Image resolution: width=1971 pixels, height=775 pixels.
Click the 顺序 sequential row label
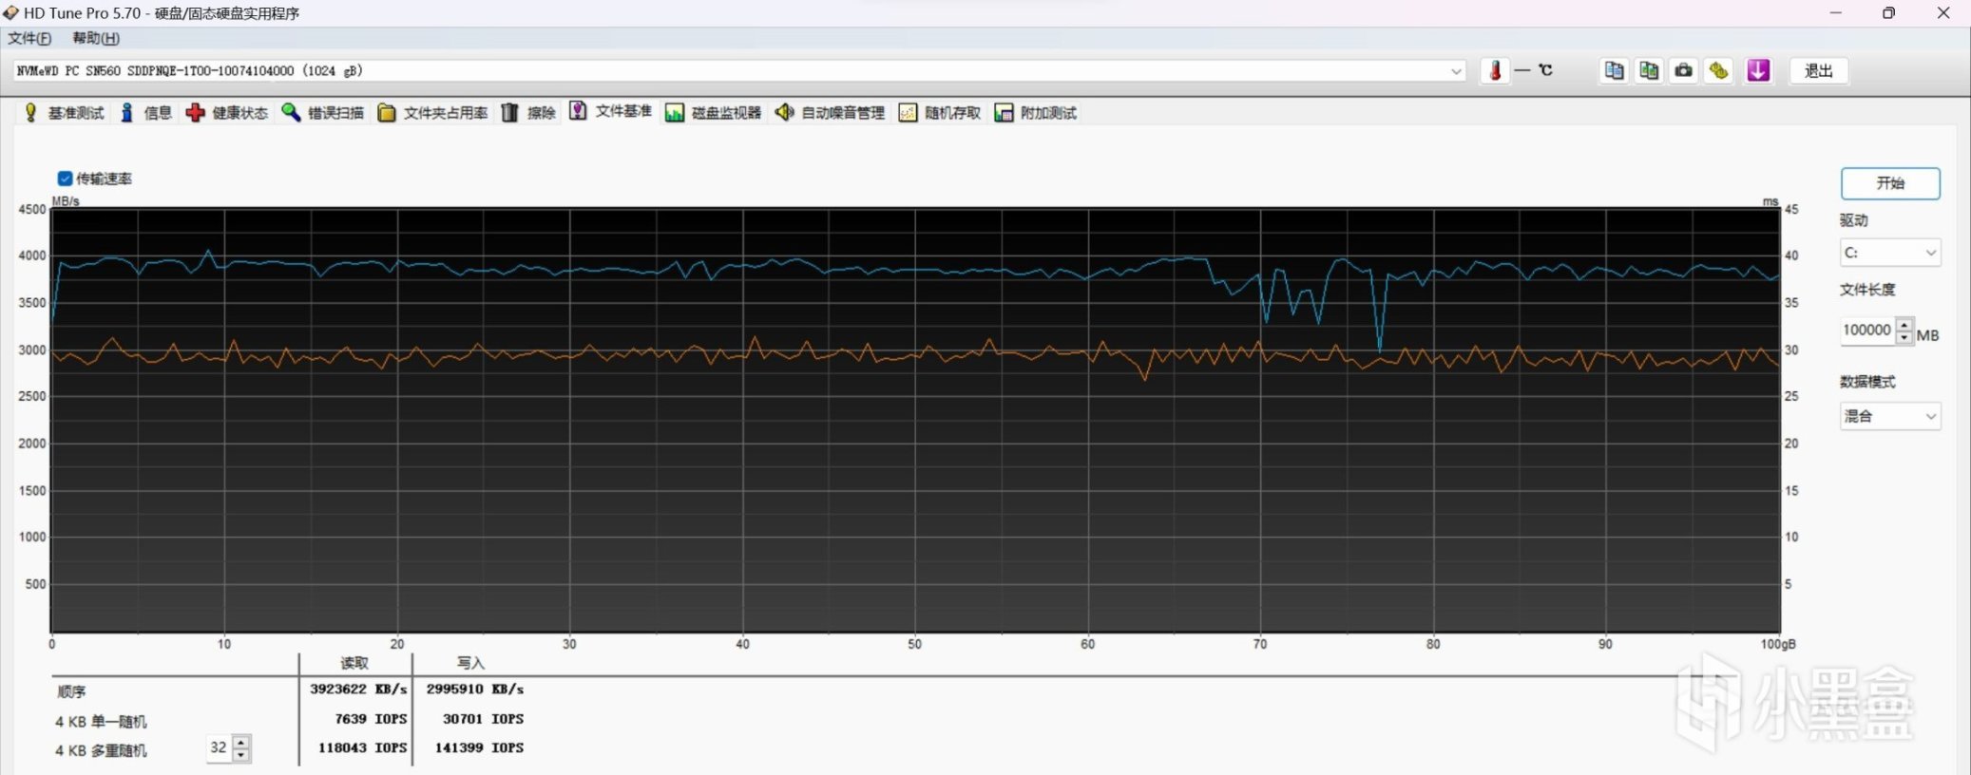pyautogui.click(x=71, y=691)
